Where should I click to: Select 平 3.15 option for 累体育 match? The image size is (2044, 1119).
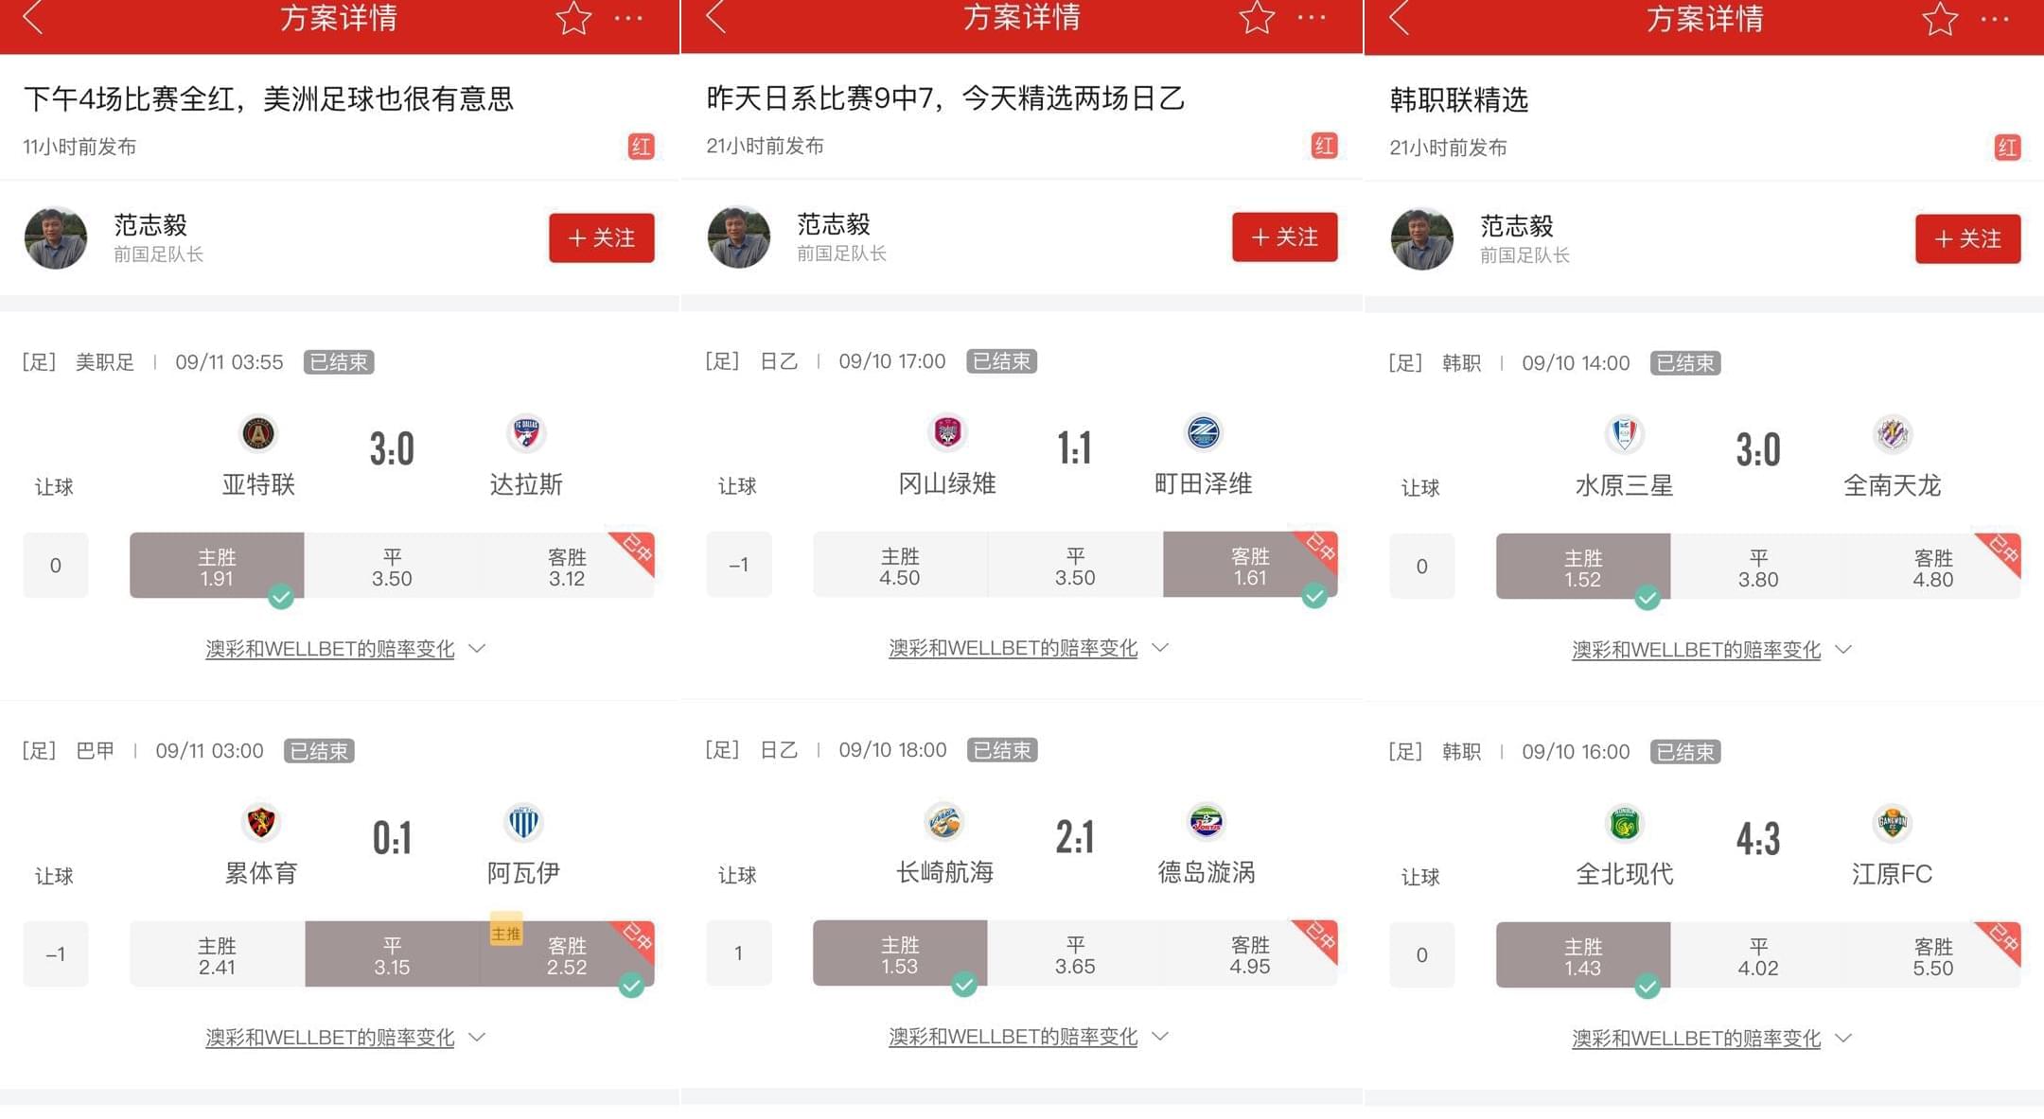392,954
